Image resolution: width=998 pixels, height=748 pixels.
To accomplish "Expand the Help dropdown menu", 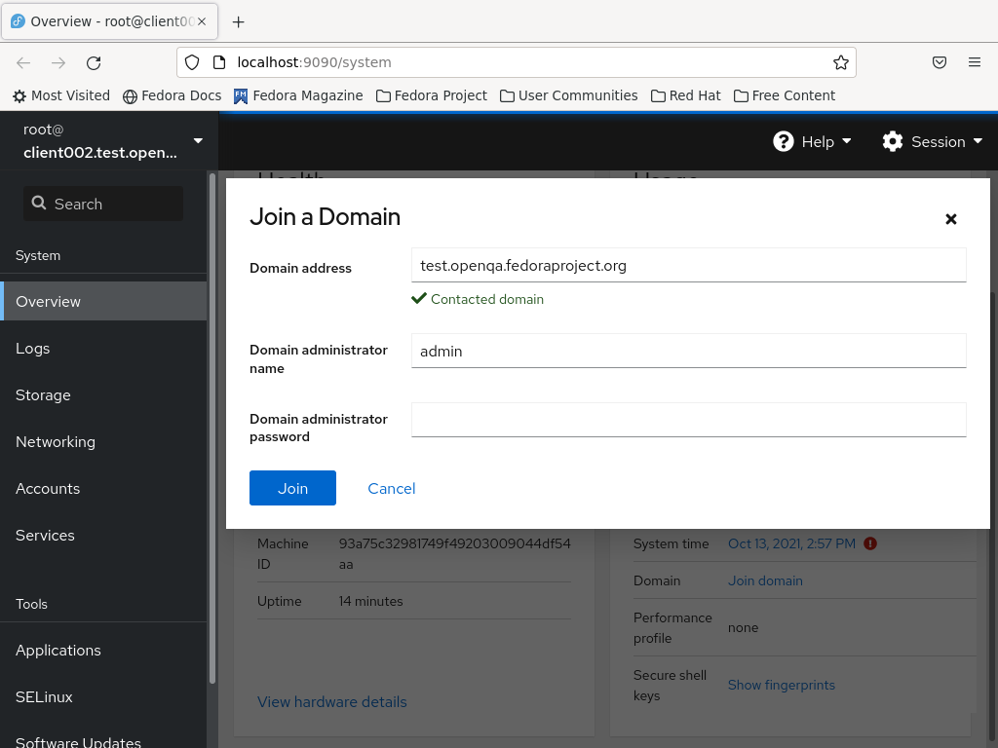I will tap(812, 141).
